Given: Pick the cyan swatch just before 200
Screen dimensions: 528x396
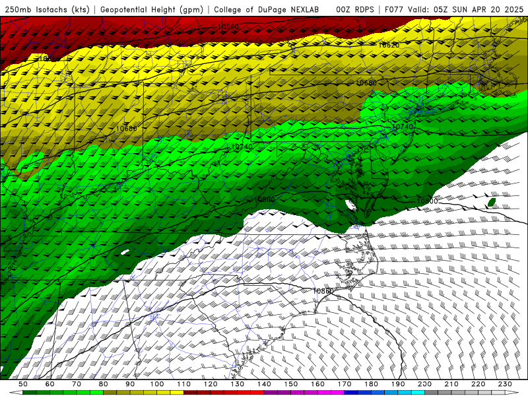Looking at the screenshot, I should [418, 393].
